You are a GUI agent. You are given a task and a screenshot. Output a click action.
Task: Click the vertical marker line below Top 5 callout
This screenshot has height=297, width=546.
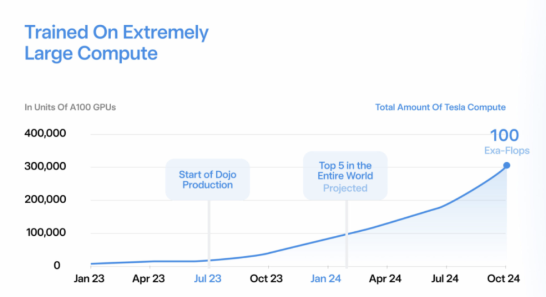pyautogui.click(x=347, y=234)
